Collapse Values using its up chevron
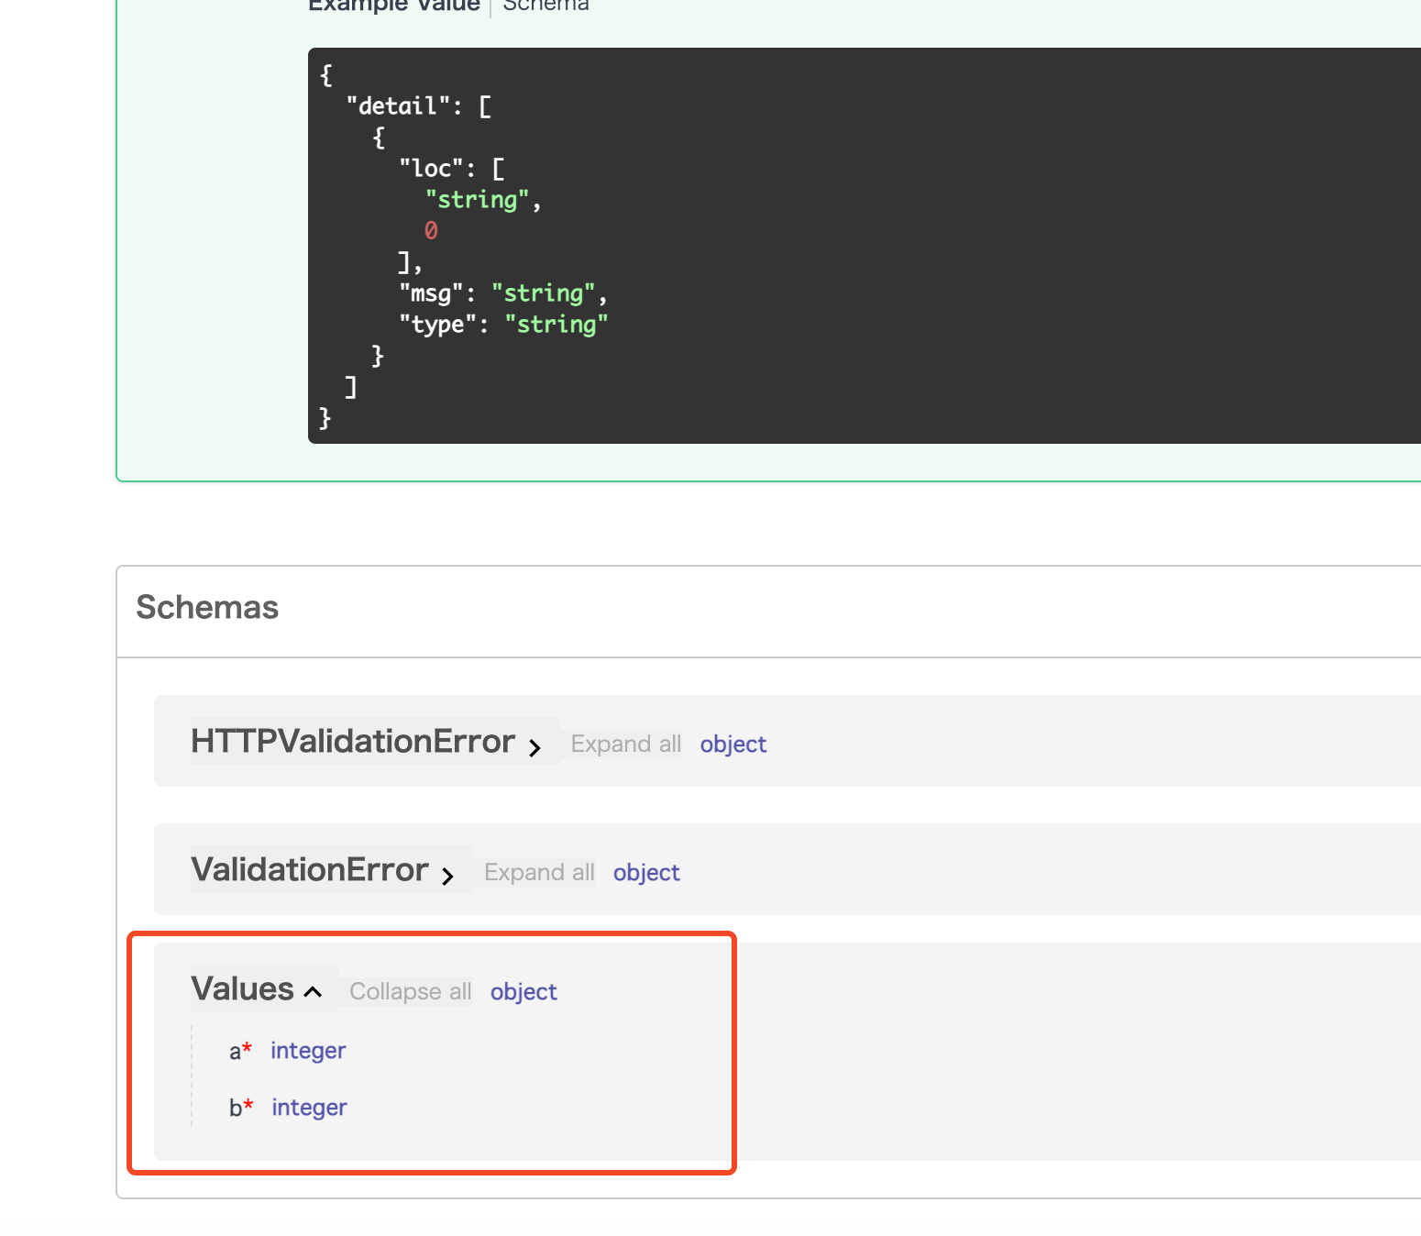The image size is (1421, 1236). 313,992
